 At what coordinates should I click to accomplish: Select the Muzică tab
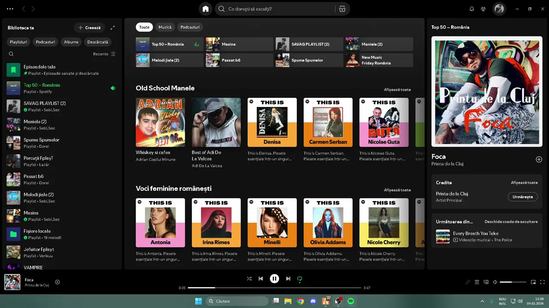165,27
